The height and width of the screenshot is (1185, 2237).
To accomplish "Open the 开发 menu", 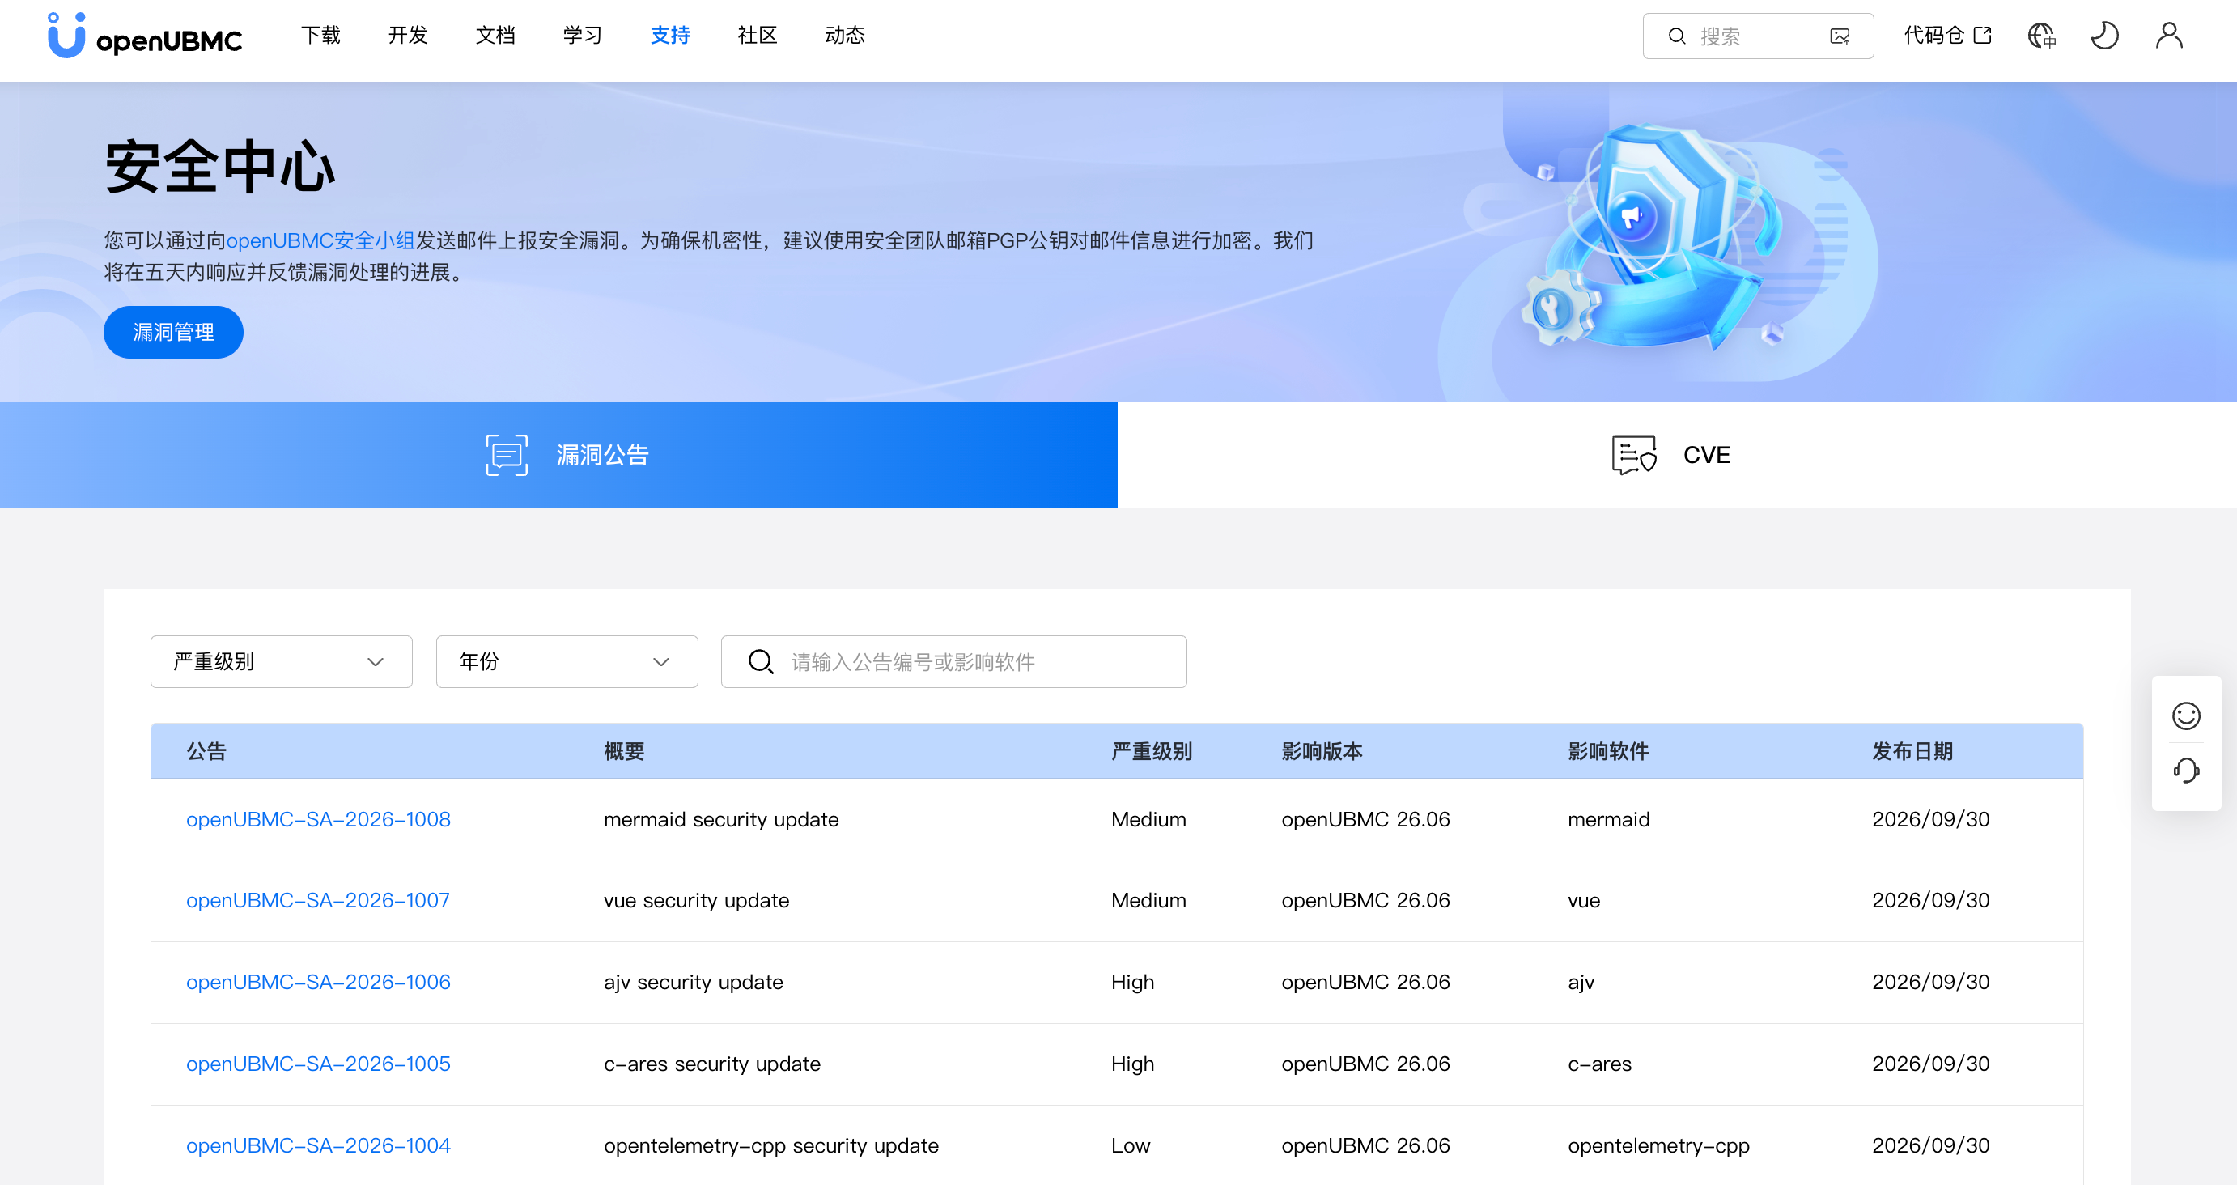I will pyautogui.click(x=408, y=36).
